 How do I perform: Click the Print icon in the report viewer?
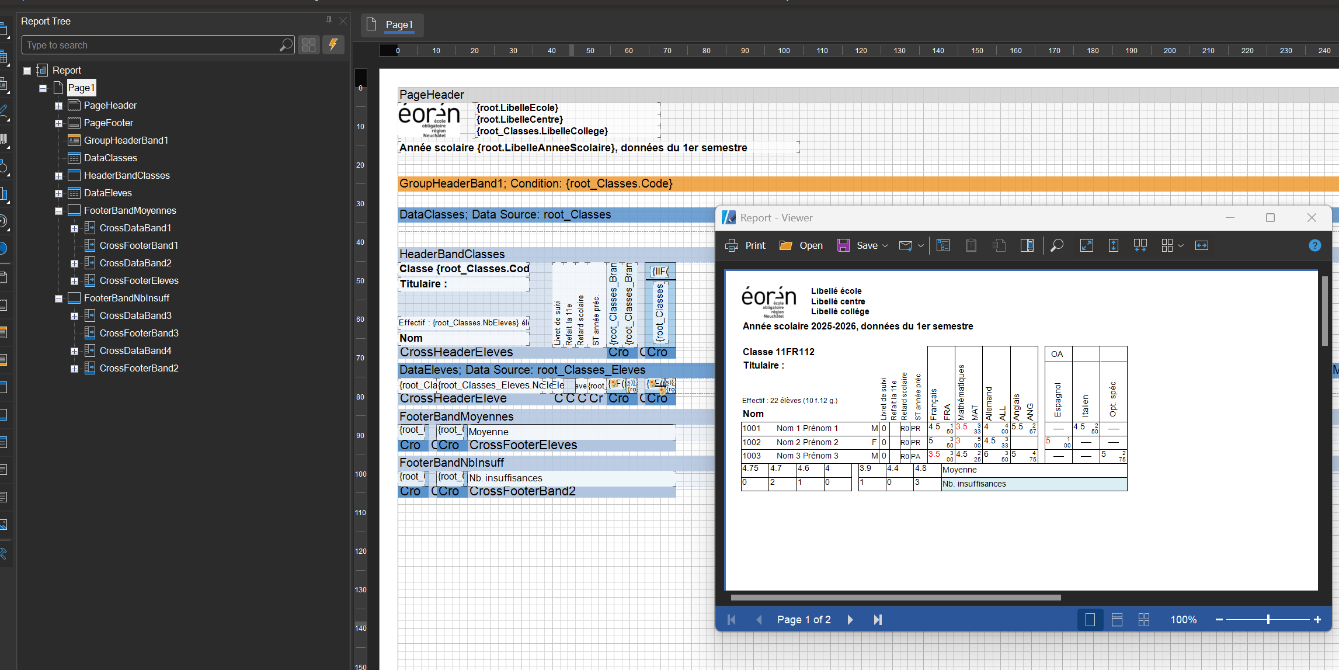(732, 245)
